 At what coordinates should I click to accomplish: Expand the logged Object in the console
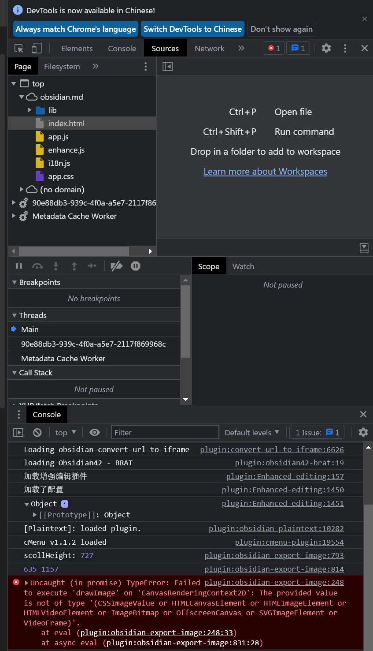pyautogui.click(x=26, y=504)
